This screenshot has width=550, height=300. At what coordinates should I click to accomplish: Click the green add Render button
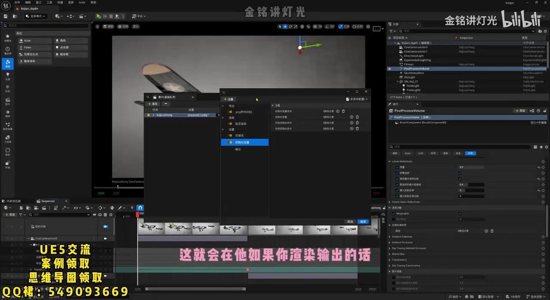coord(153,104)
